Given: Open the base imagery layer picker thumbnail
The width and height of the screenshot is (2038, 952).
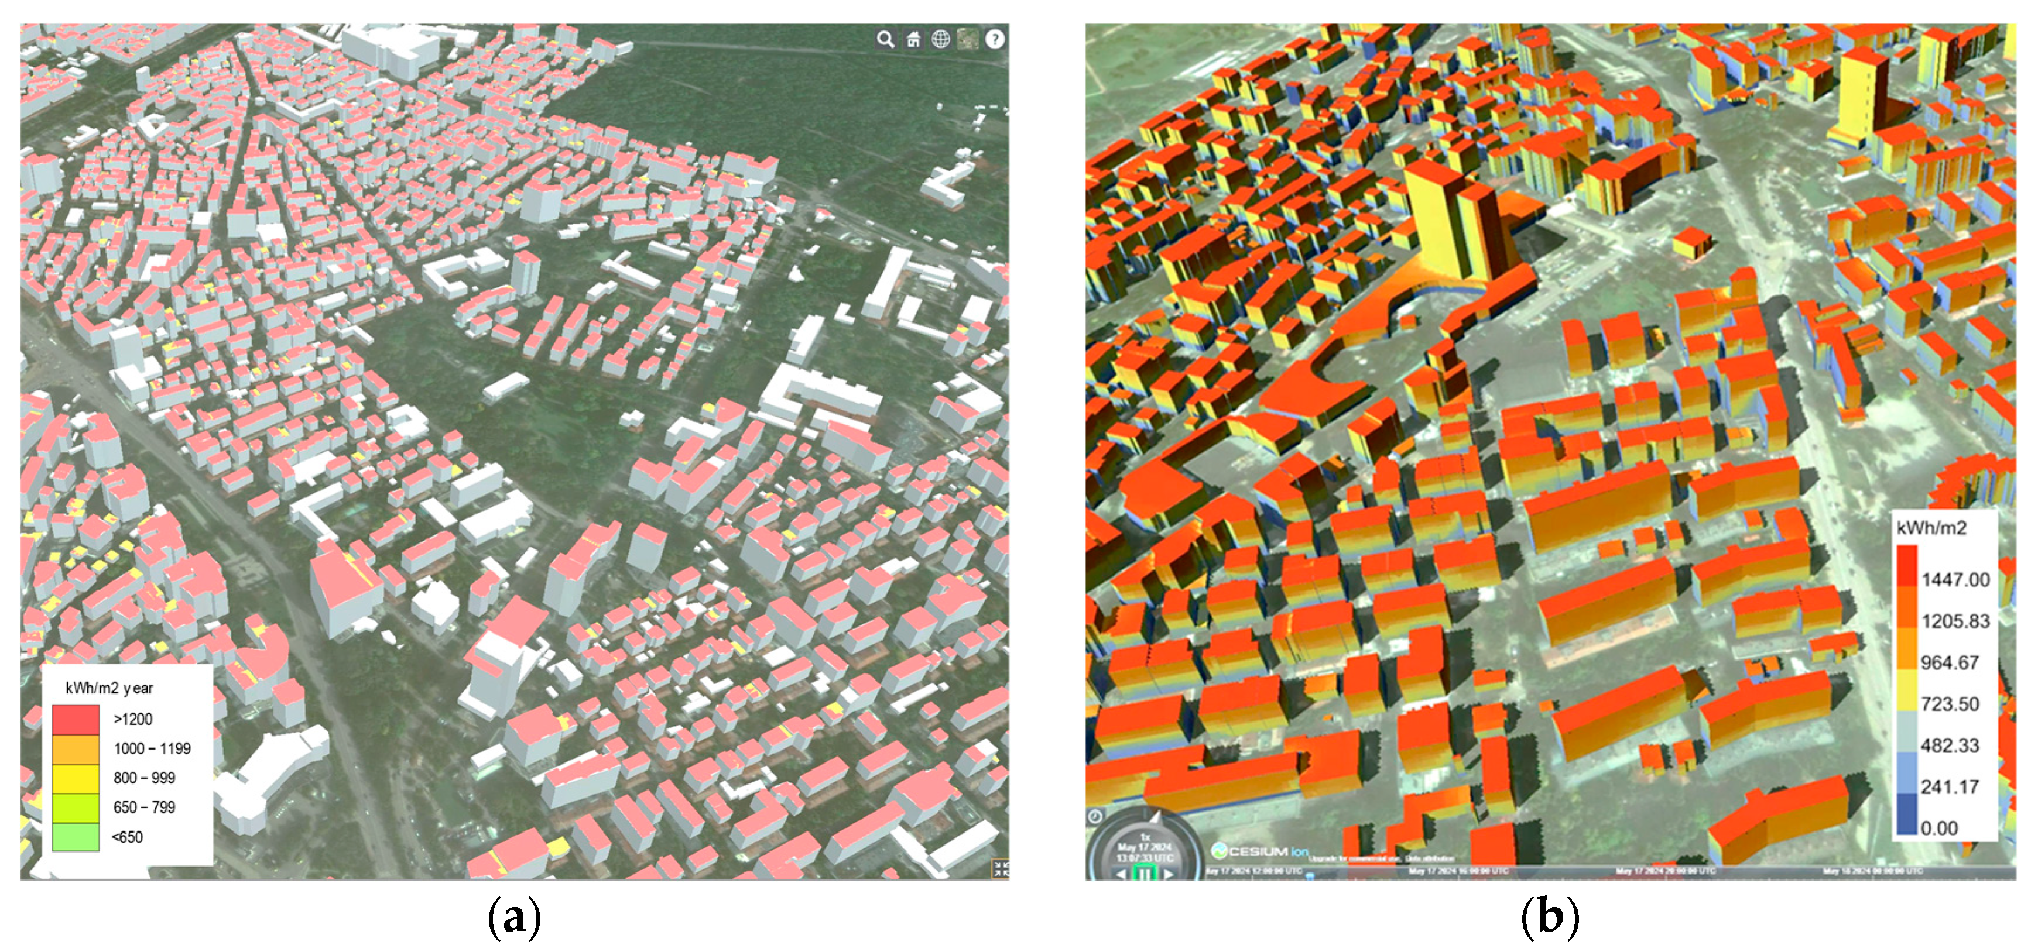Looking at the screenshot, I should 968,39.
